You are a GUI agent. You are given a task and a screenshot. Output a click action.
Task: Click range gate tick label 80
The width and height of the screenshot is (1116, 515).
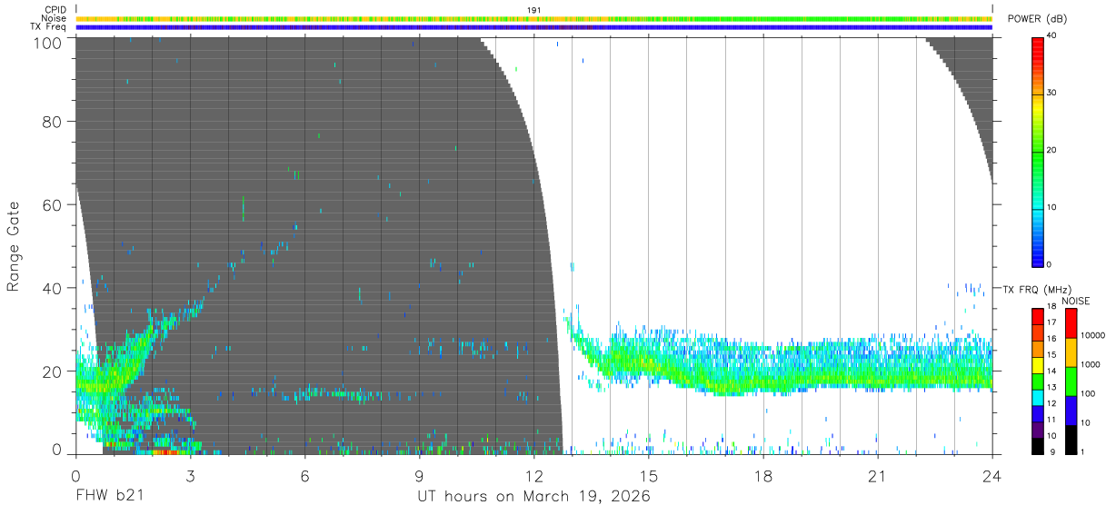(x=53, y=121)
